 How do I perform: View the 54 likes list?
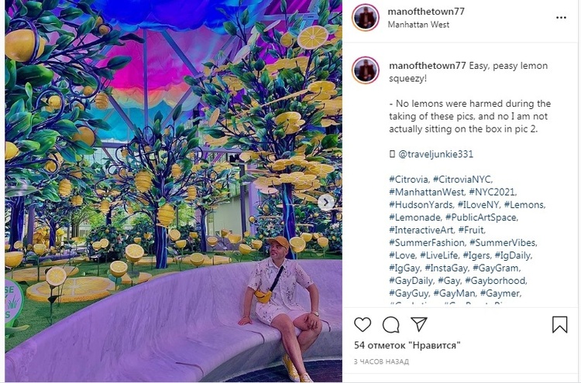pyautogui.click(x=407, y=345)
